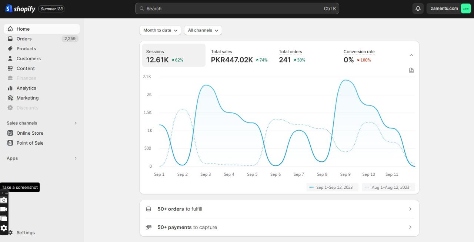Open the notifications bell icon
The height and width of the screenshot is (242, 474).
pos(418,9)
